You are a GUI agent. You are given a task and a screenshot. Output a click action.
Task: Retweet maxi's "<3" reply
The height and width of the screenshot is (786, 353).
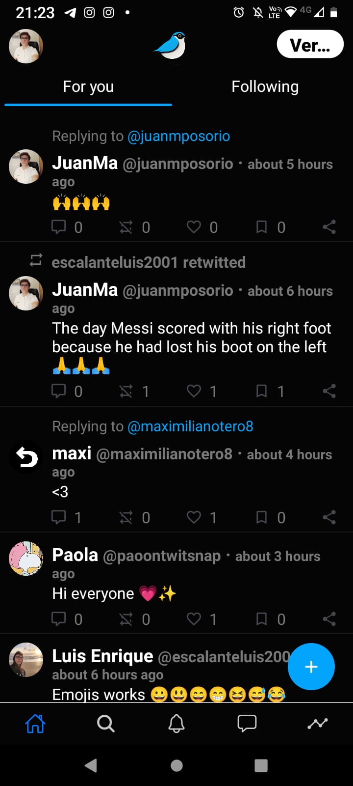click(126, 517)
